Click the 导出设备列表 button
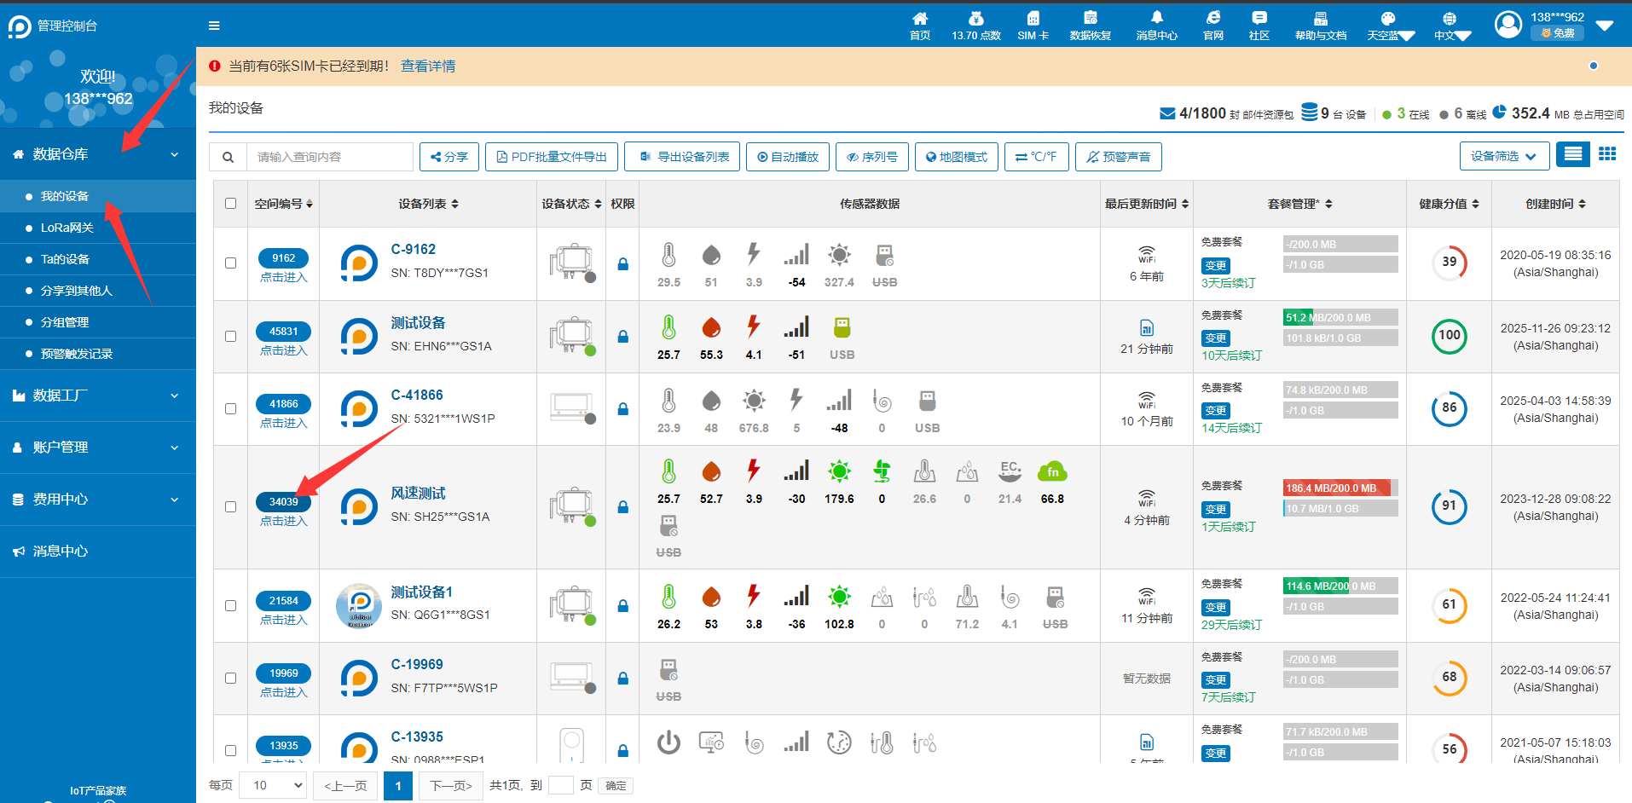 coord(682,157)
